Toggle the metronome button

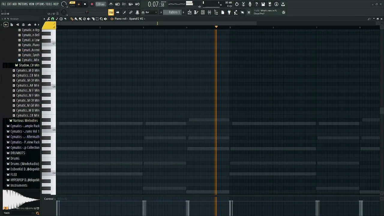tap(111, 4)
